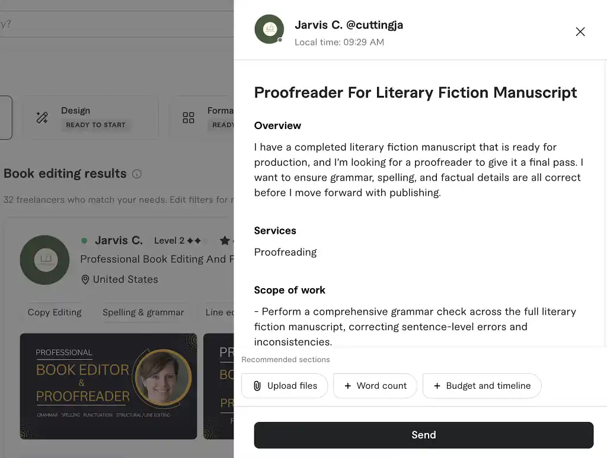This screenshot has width=607, height=458.
Task: Open Book Editor & Proofreader gig thumbnail
Action: point(108,386)
